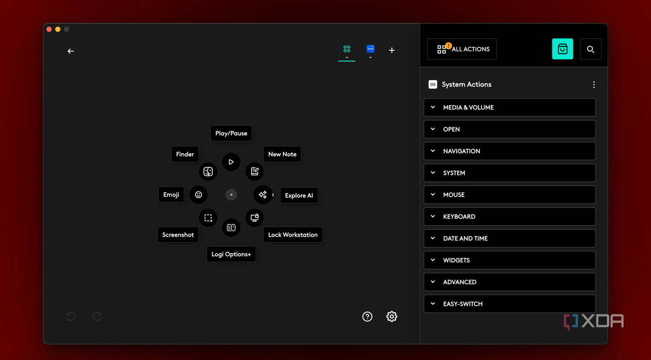This screenshot has width=651, height=360.
Task: Click the Lock Workstation ring icon
Action: (x=255, y=218)
